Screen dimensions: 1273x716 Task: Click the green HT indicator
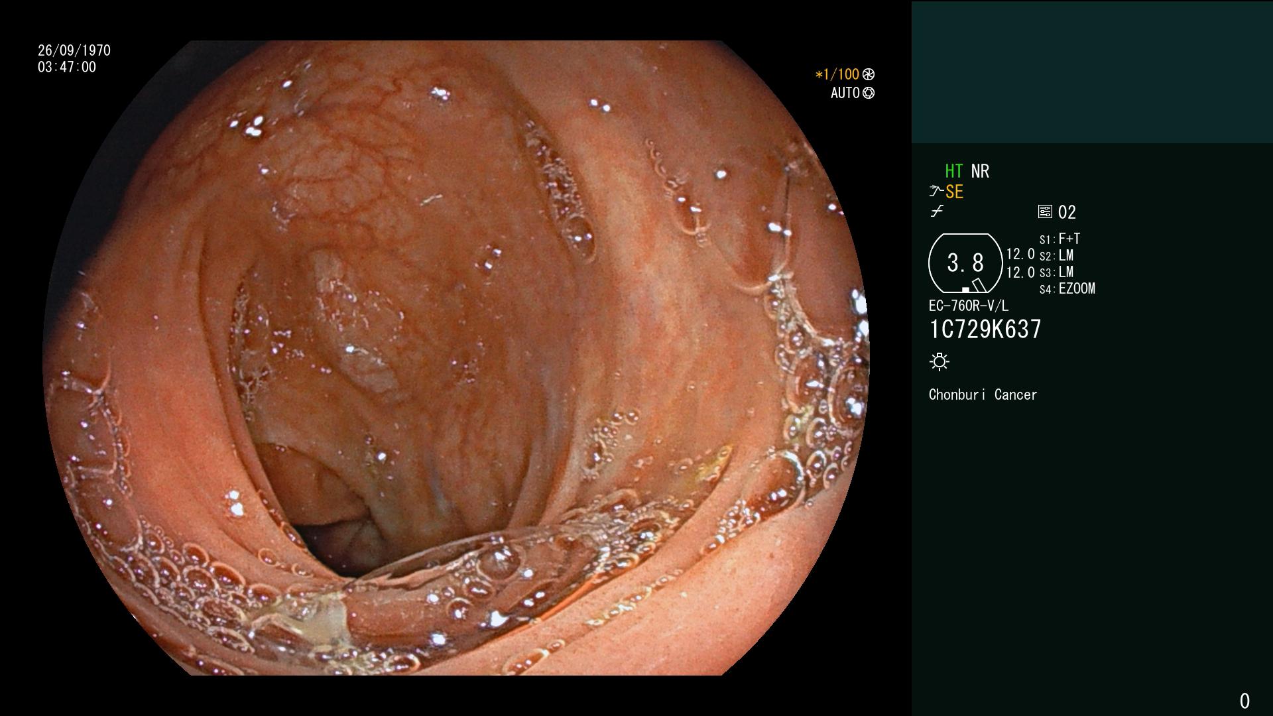tap(954, 171)
